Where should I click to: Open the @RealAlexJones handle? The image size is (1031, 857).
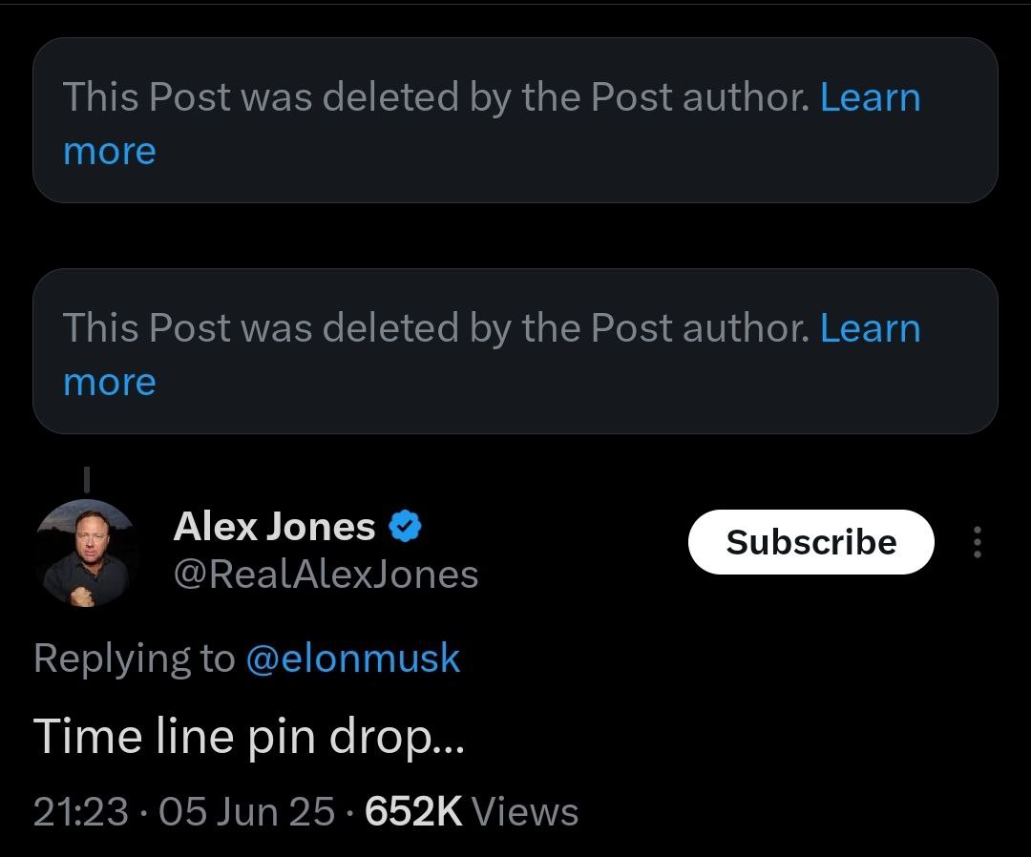tap(326, 574)
